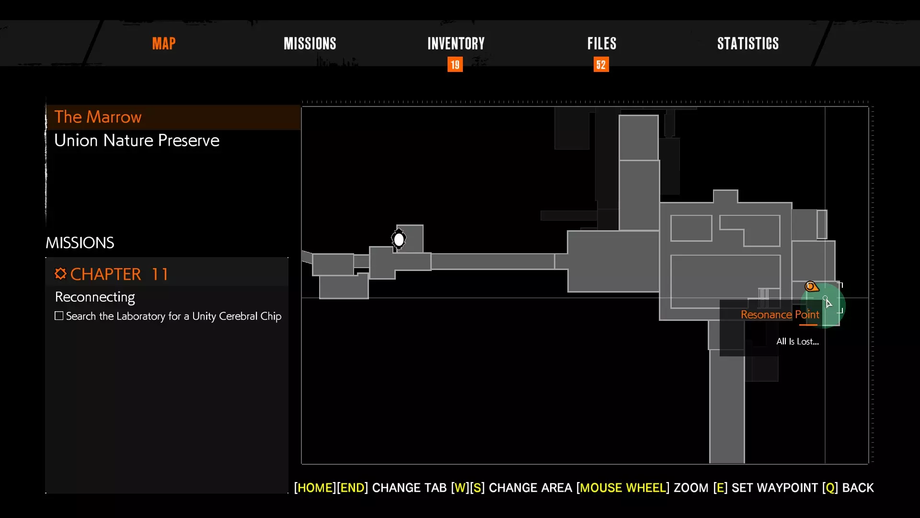Click the white mirror save-point icon
The width and height of the screenshot is (920, 518).
pos(399,239)
